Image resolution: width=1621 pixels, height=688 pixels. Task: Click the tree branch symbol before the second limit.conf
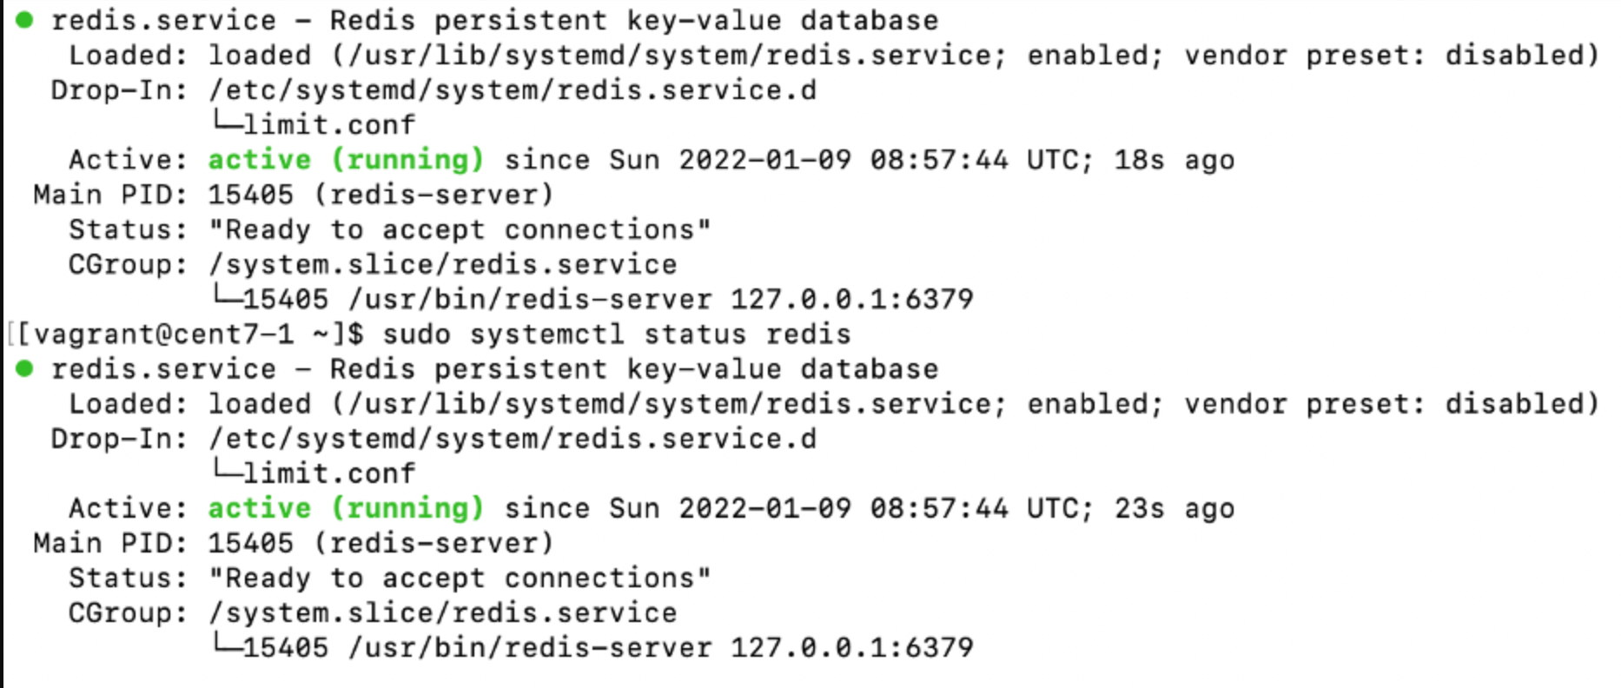pyautogui.click(x=226, y=472)
